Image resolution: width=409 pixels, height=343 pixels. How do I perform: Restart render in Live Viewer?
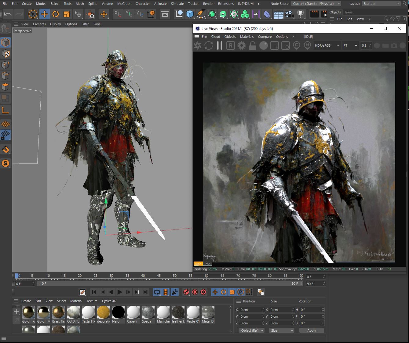(209, 45)
